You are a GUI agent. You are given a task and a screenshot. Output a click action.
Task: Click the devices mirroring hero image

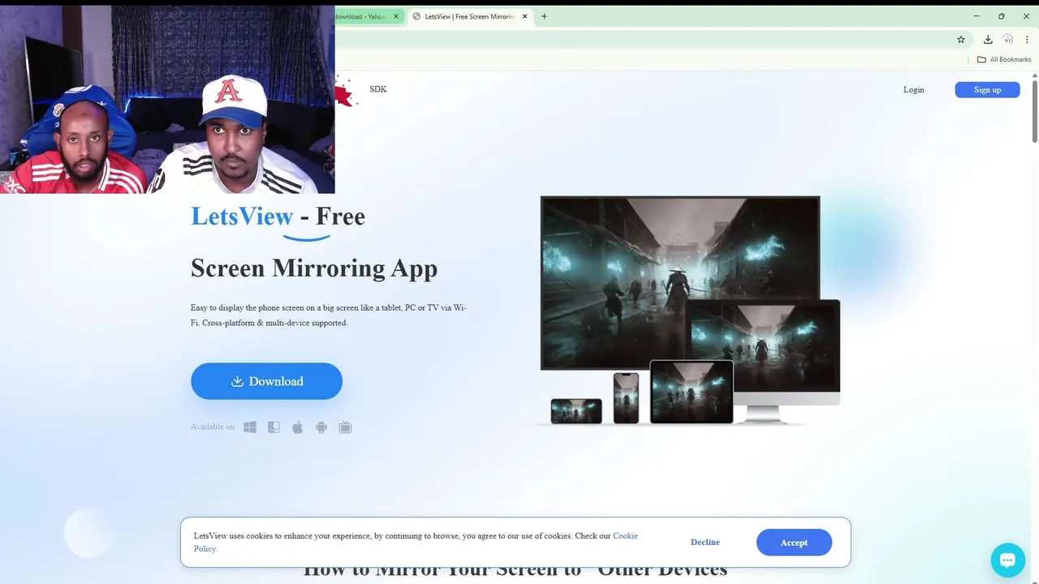(x=691, y=311)
